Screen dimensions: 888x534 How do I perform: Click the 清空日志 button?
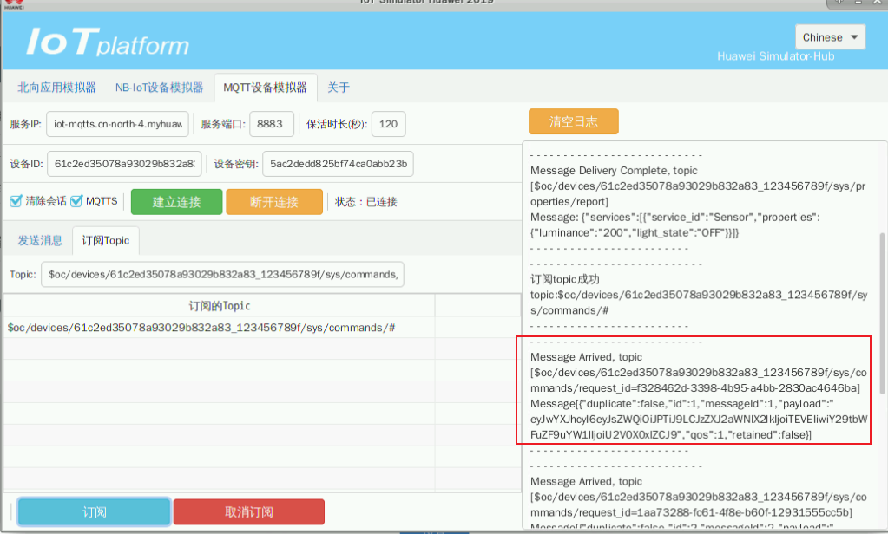coord(573,121)
